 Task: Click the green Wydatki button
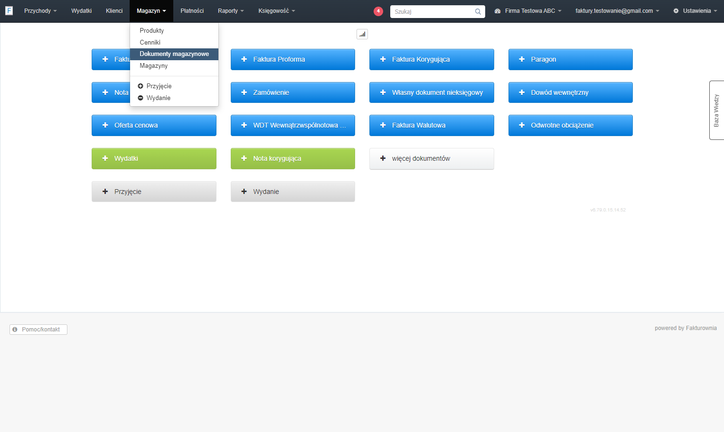154,158
